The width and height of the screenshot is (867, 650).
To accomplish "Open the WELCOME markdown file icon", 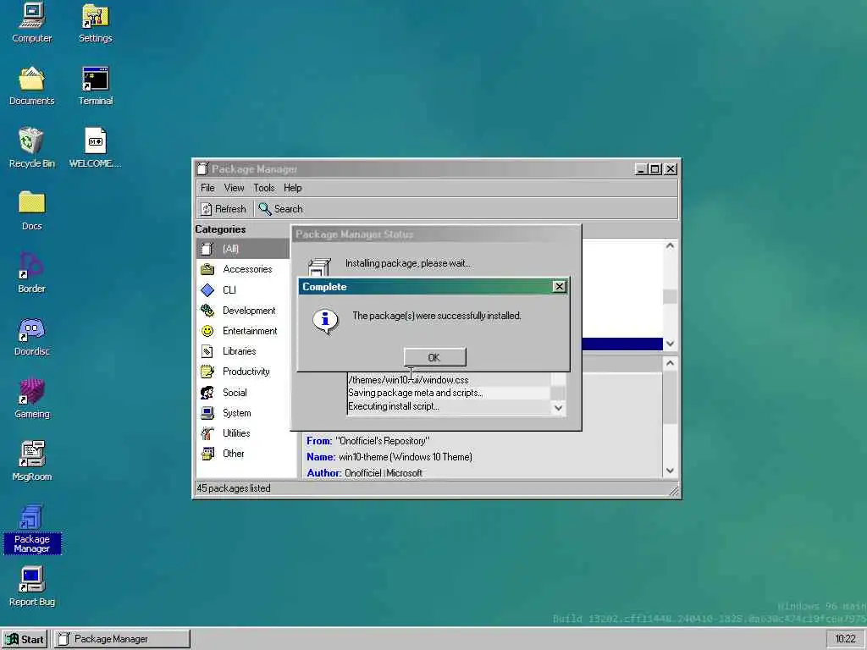I will (95, 148).
